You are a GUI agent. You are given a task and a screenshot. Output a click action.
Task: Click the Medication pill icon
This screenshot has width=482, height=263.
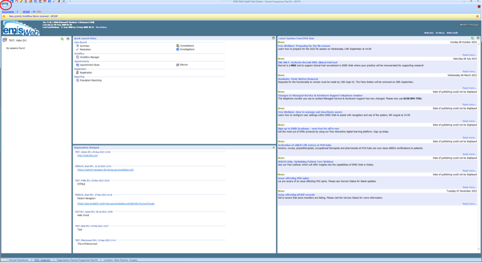(78, 49)
